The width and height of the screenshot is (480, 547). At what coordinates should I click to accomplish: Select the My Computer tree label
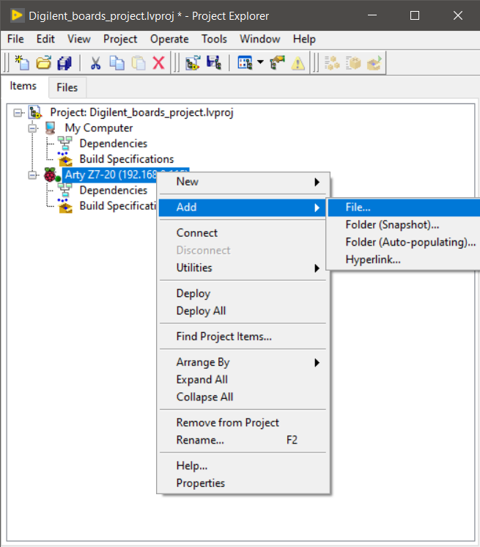coord(99,128)
